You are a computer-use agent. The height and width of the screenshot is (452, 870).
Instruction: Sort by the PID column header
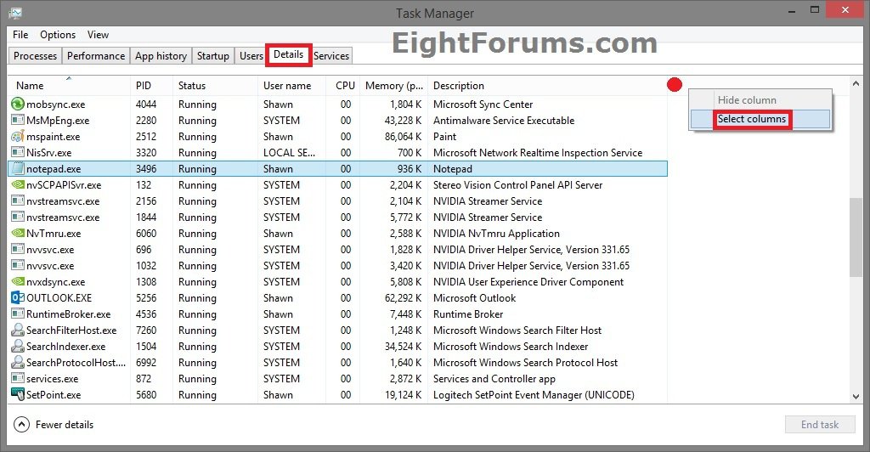tap(151, 86)
